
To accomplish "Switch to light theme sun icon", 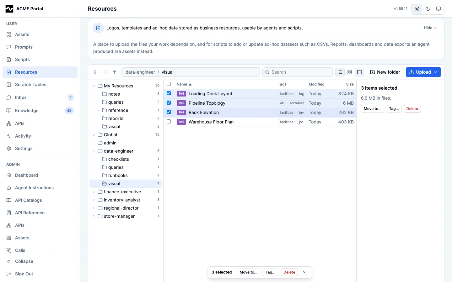I will (x=417, y=9).
